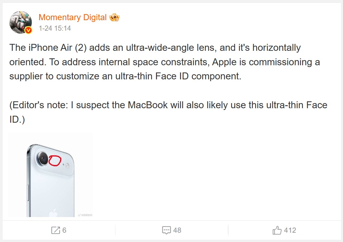The image size is (343, 242).
Task: Open the Momentary Digital username link
Action: (x=72, y=18)
